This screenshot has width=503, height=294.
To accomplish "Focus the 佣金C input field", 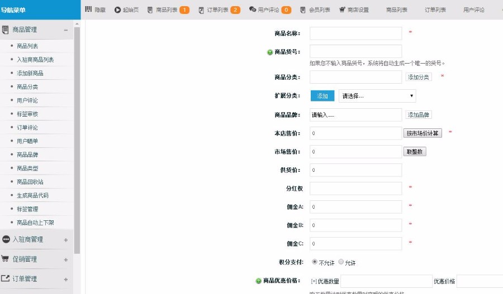I will point(355,244).
